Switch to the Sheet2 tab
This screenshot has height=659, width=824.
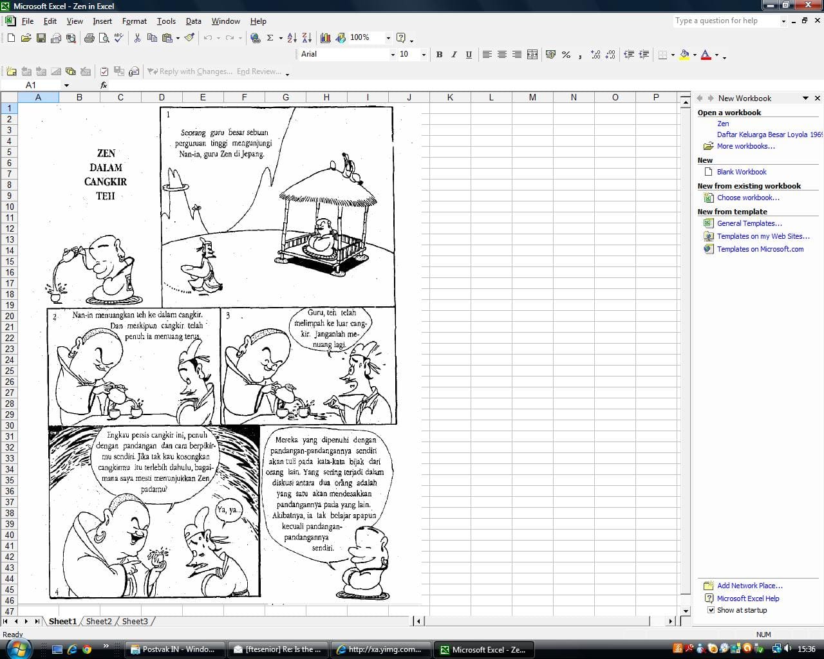tap(98, 621)
